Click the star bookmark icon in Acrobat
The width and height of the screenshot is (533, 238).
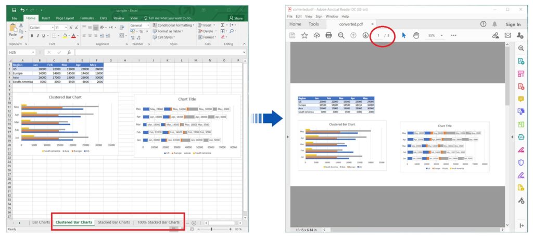click(304, 35)
